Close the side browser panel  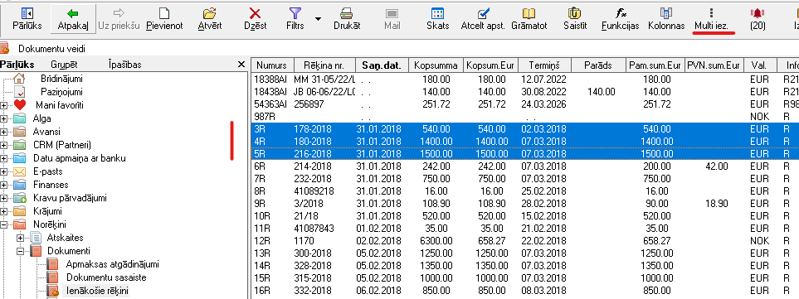pyautogui.click(x=241, y=65)
